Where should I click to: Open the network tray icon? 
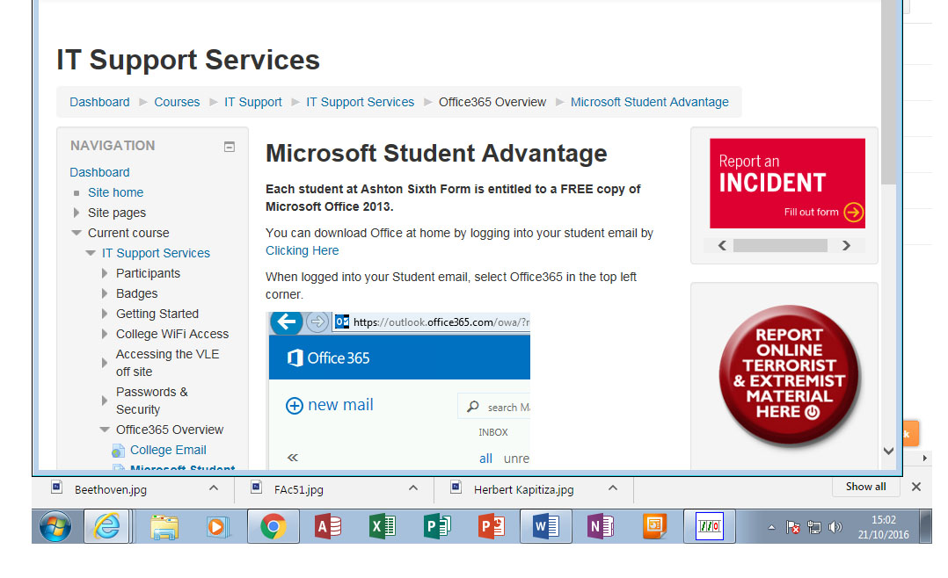(x=814, y=527)
